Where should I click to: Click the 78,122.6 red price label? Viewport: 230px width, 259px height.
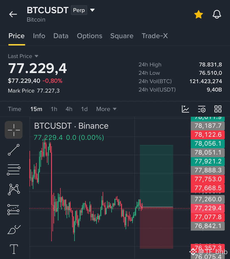pyautogui.click(x=208, y=135)
